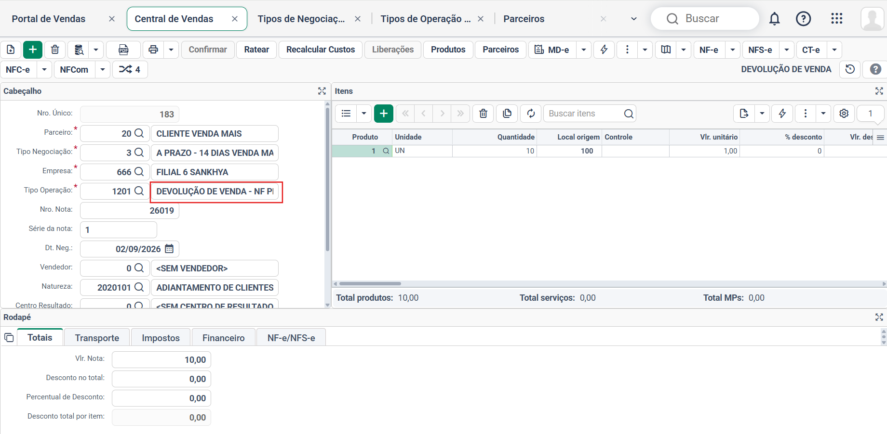Image resolution: width=887 pixels, height=434 pixels.
Task: Click the green add new record button
Action: click(x=33, y=50)
